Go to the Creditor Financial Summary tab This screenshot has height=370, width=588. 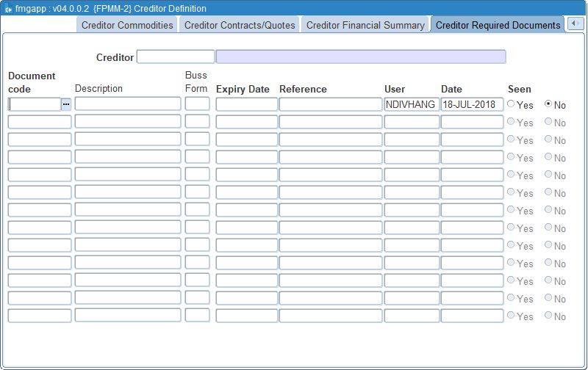[x=365, y=25]
